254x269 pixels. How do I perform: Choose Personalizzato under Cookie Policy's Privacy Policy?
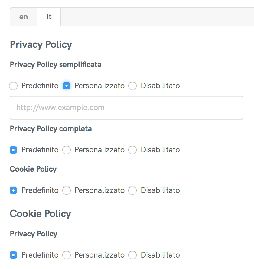tap(67, 255)
